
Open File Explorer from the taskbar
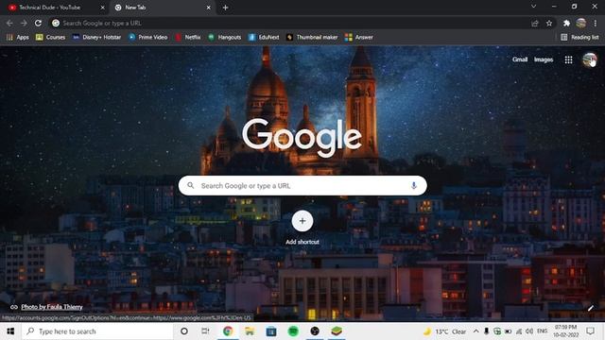tap(250, 331)
